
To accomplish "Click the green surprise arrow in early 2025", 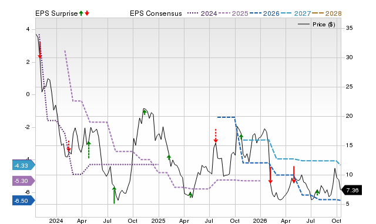I will pos(169,157).
